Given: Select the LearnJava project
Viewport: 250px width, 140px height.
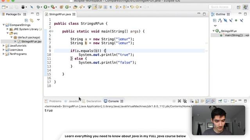Looking at the screenshot, I should click(16, 50).
